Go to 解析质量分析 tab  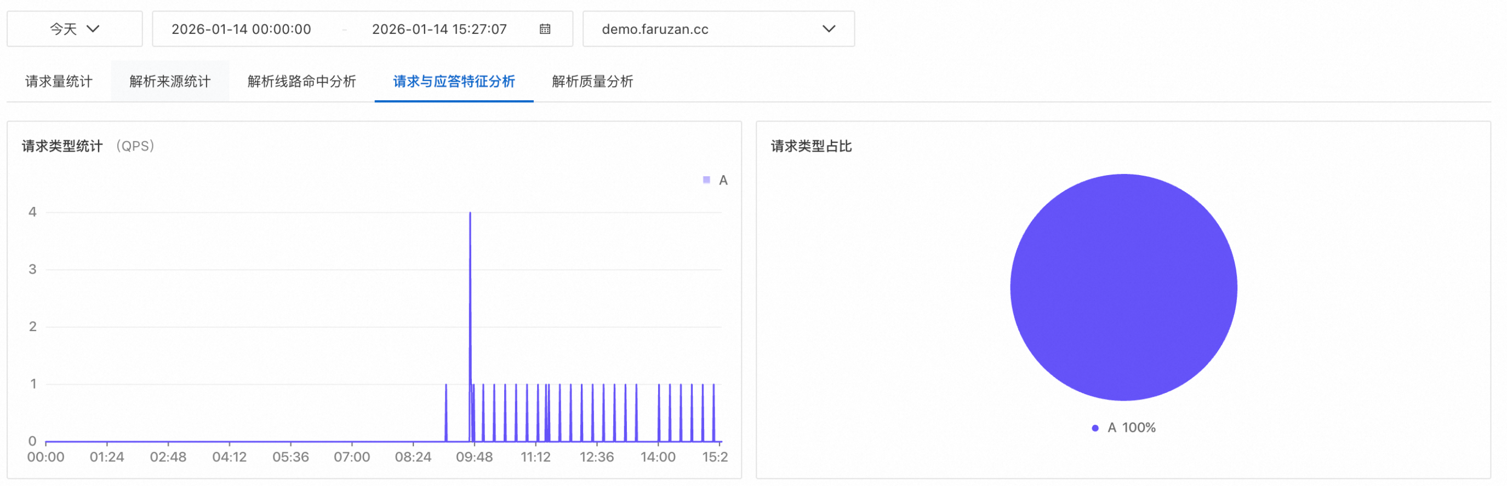pyautogui.click(x=592, y=81)
